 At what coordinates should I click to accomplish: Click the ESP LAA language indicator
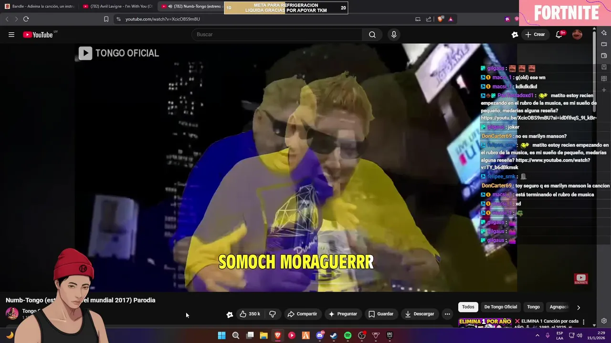tap(559, 335)
